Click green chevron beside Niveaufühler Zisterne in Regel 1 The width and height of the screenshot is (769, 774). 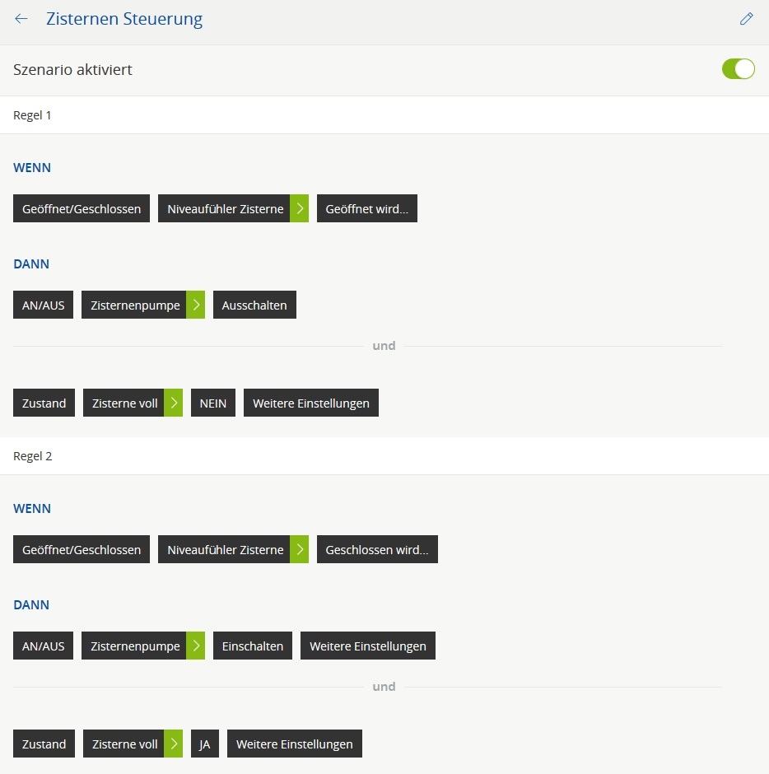(300, 209)
